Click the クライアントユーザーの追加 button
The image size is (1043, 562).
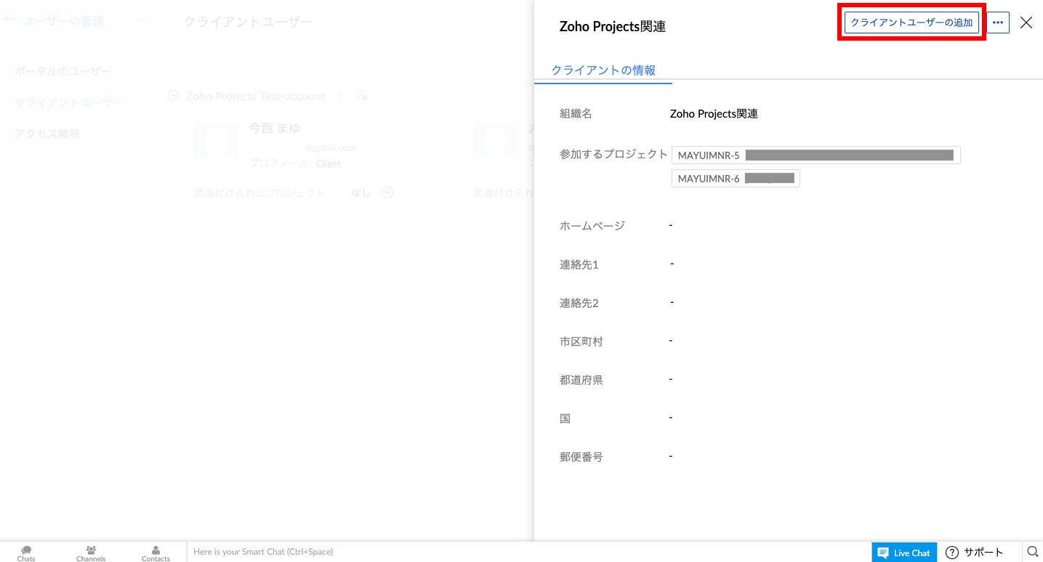pyautogui.click(x=911, y=23)
